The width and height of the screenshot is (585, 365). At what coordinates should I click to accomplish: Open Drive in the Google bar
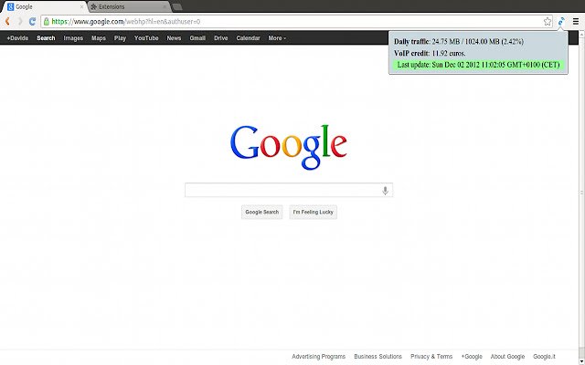(x=221, y=38)
